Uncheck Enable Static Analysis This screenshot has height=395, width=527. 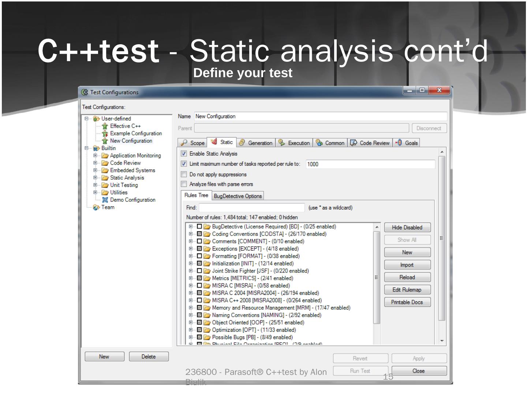[184, 154]
